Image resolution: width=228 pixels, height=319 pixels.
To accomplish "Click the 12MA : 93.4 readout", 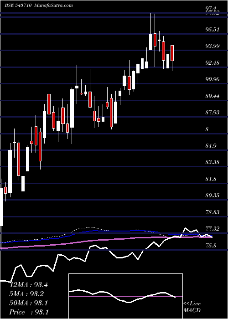I will click(x=29, y=285).
